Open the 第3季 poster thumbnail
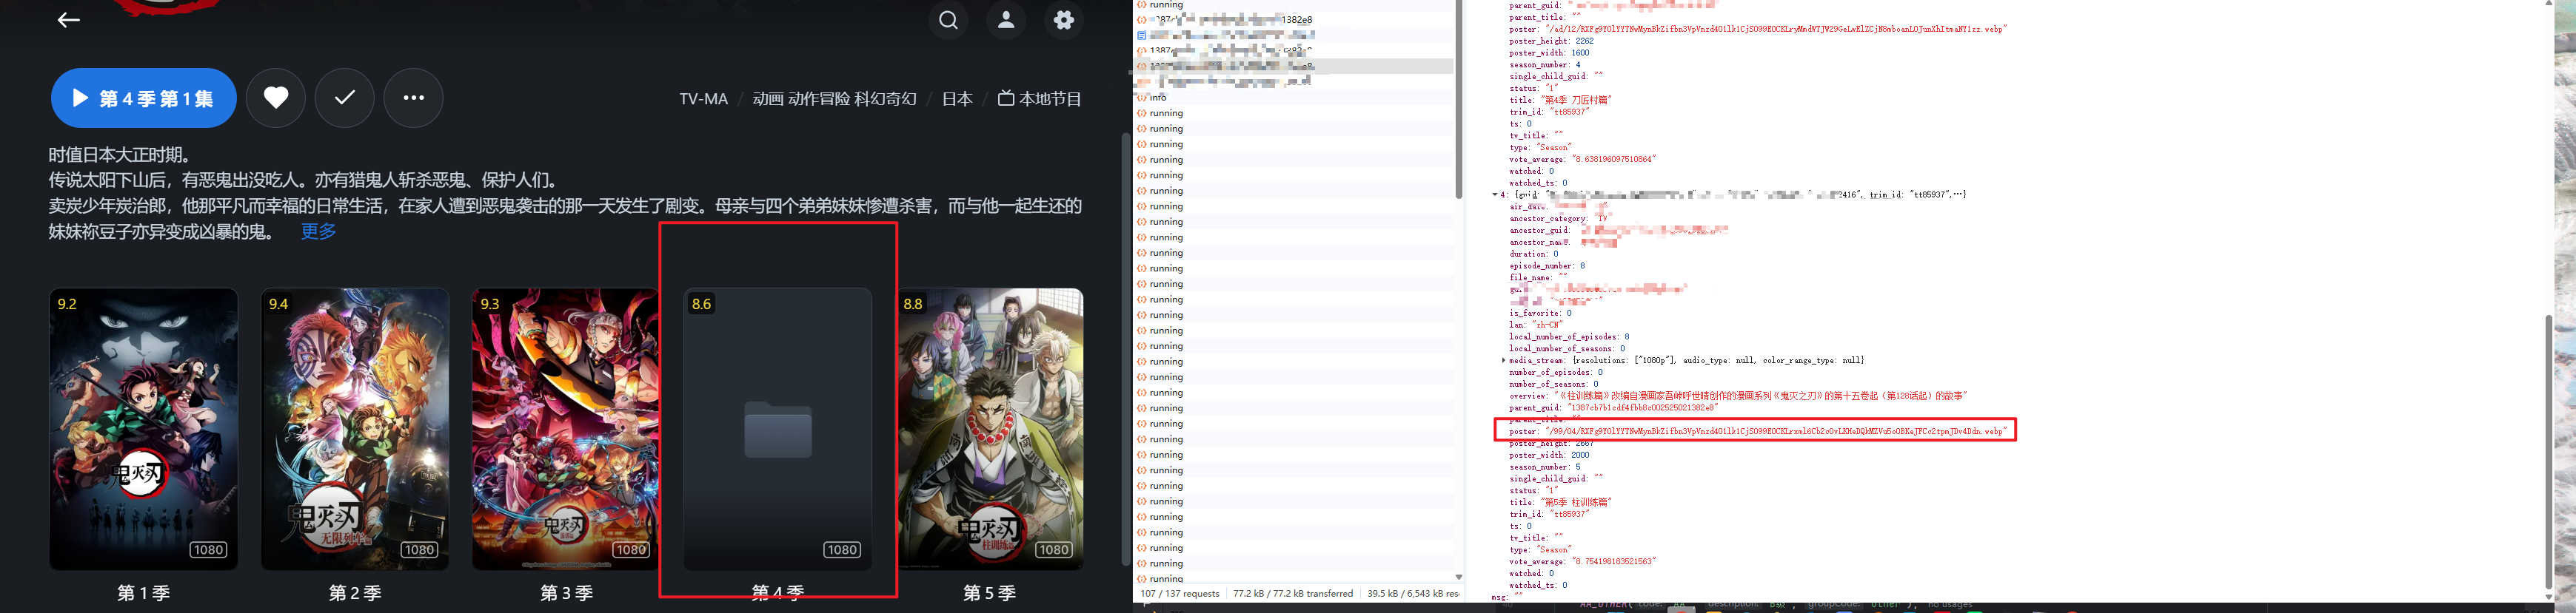The width and height of the screenshot is (2576, 613). pos(566,430)
